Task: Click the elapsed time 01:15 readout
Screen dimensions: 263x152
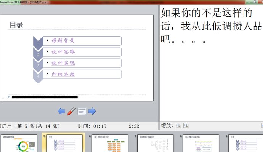Action: click(100, 126)
